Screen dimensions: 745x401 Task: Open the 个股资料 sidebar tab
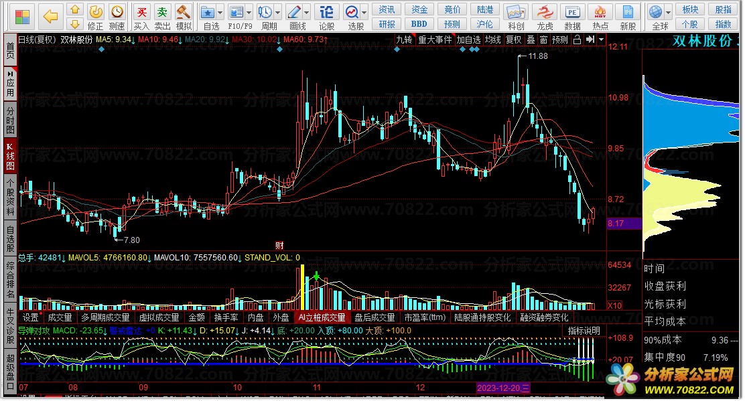(x=10, y=197)
